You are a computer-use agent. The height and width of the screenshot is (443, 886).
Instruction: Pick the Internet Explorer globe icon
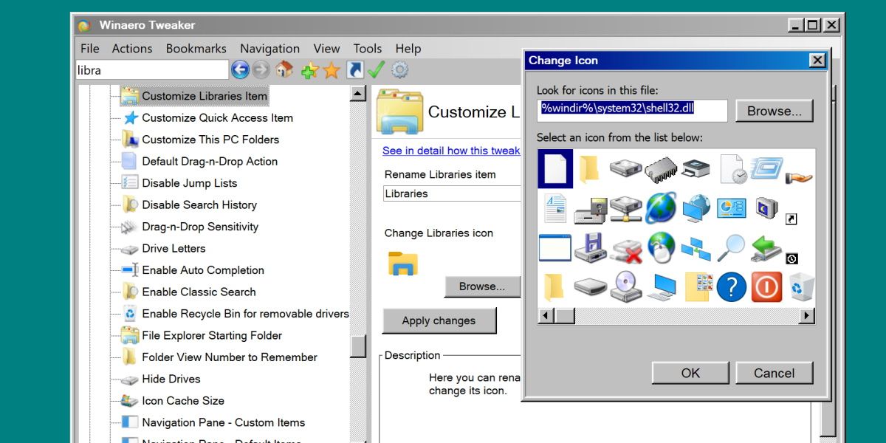pos(661,208)
